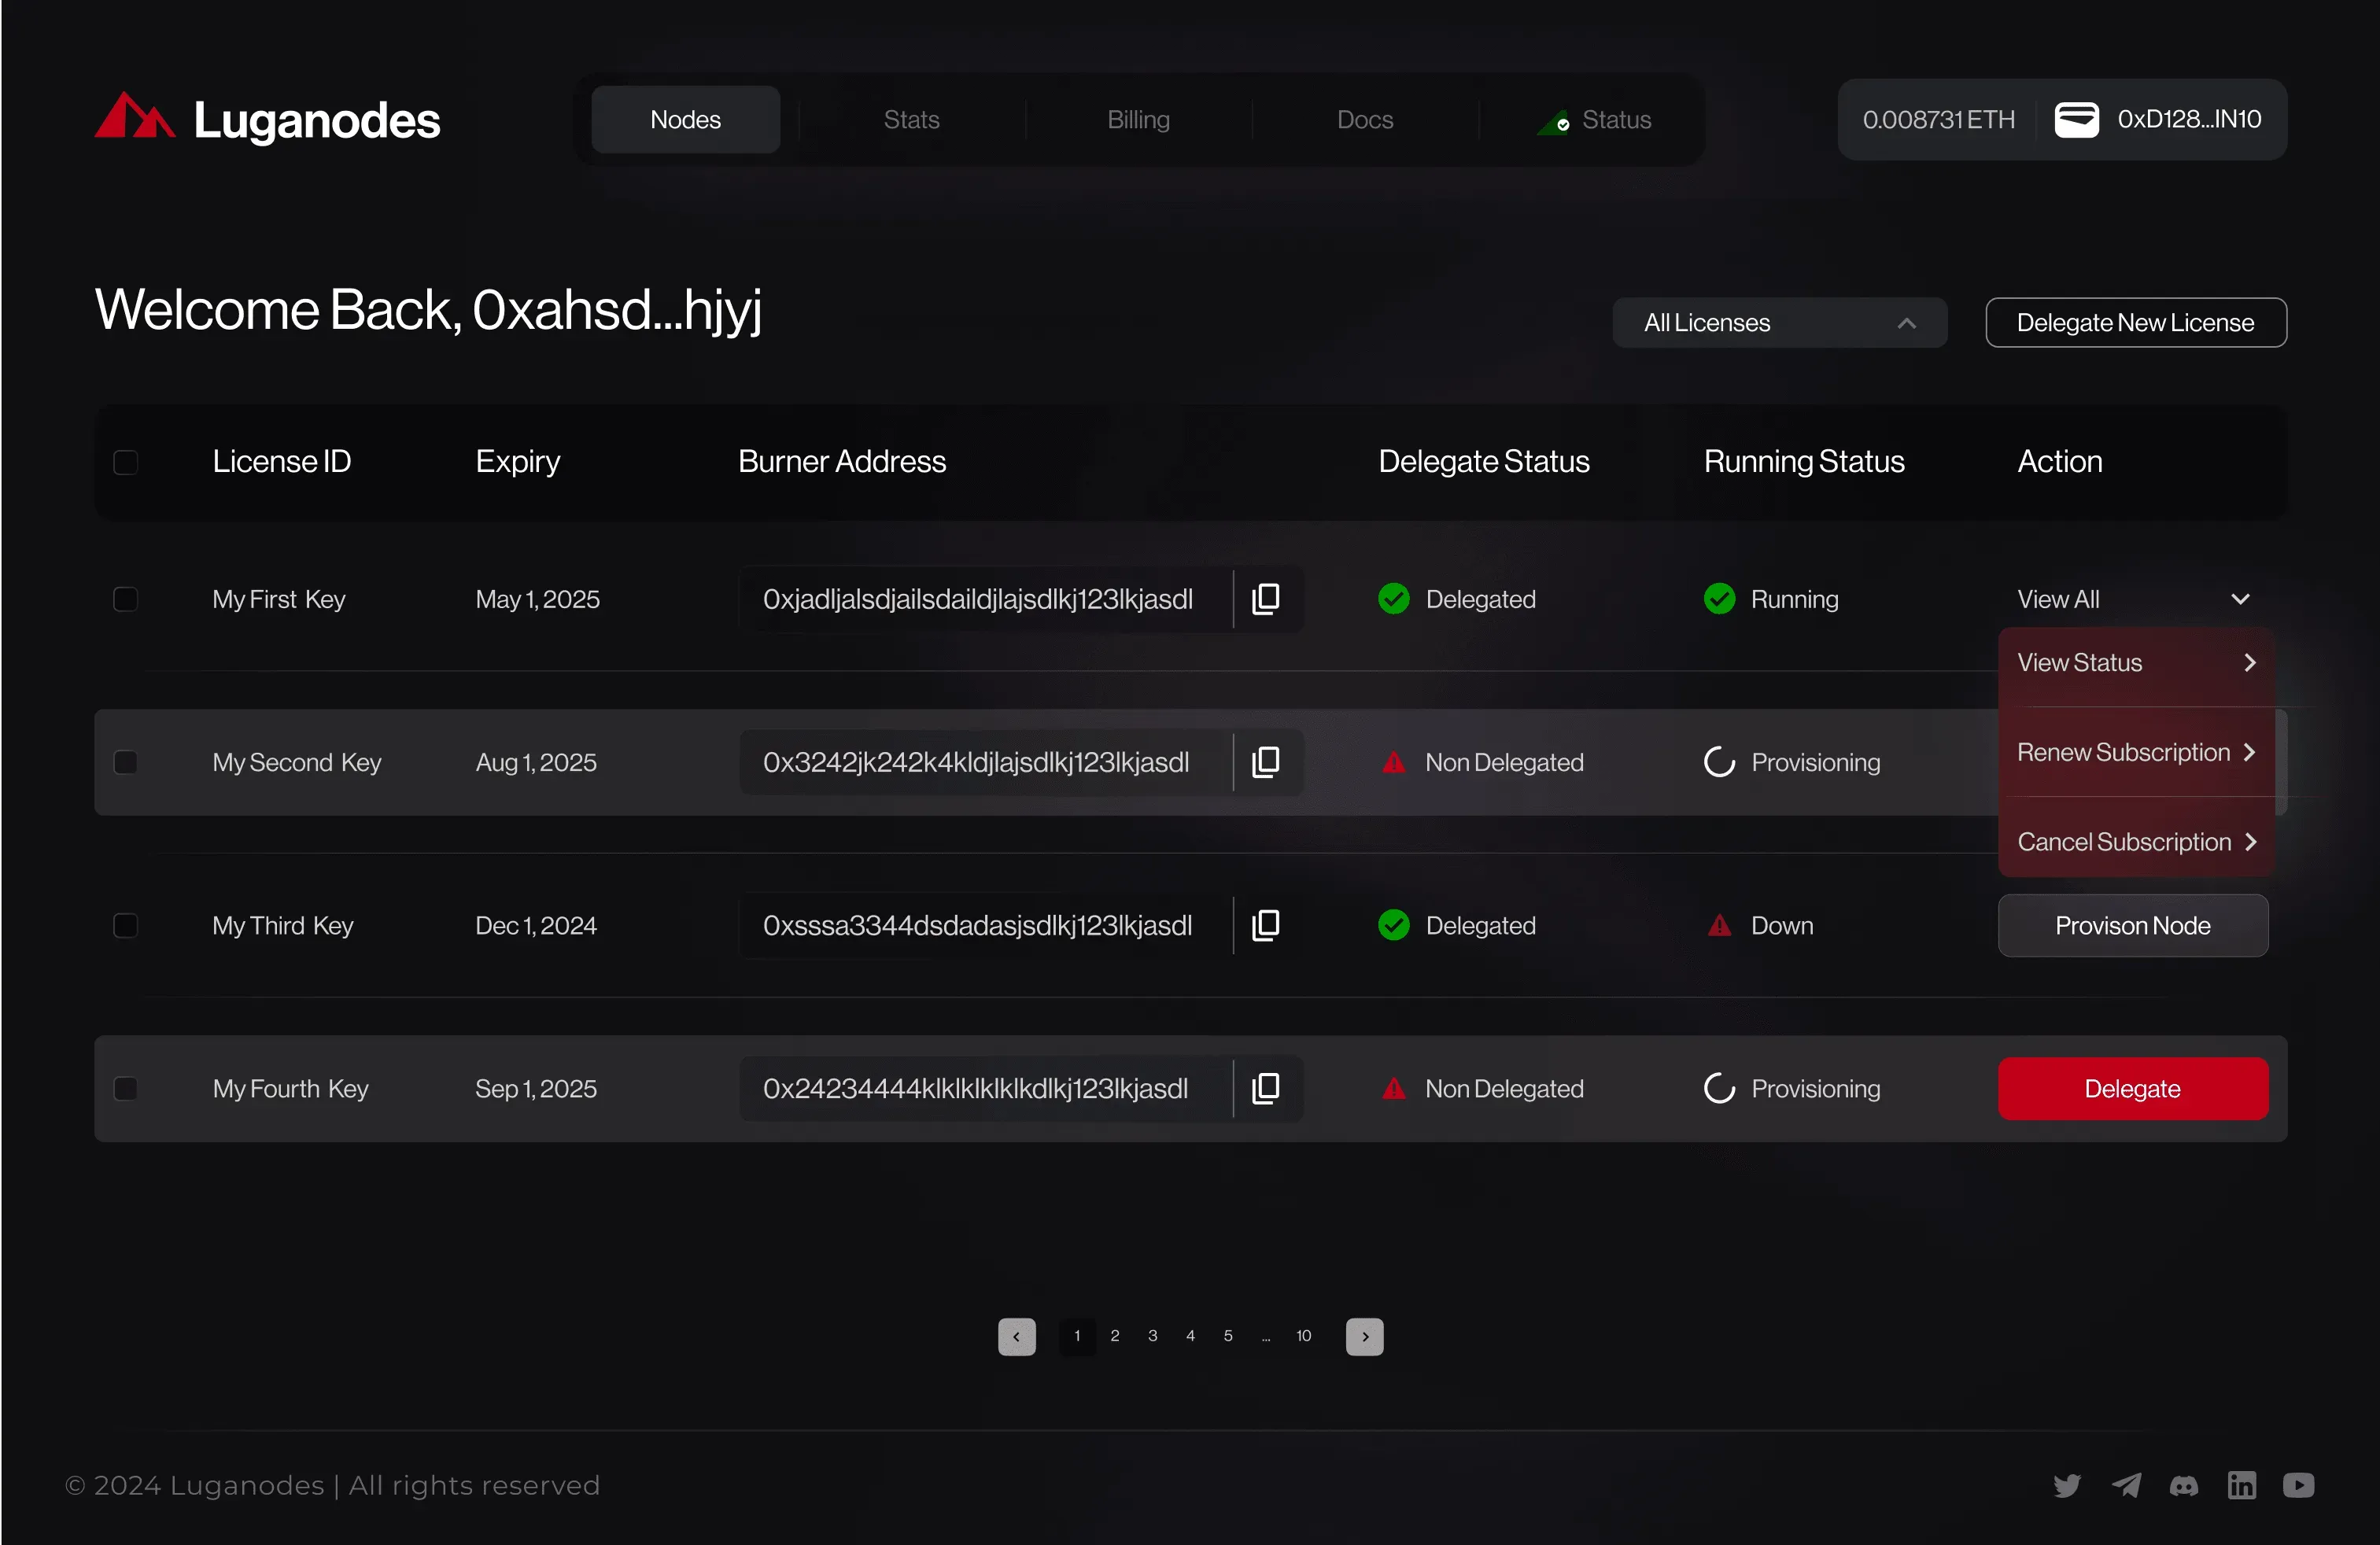The width and height of the screenshot is (2380, 1545).
Task: Click Provison Node button
Action: point(2133,925)
